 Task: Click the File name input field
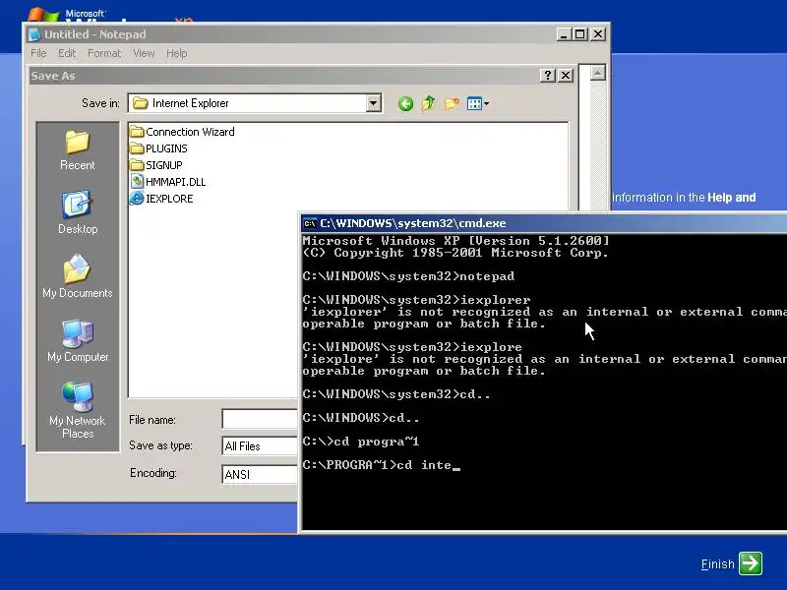click(260, 419)
